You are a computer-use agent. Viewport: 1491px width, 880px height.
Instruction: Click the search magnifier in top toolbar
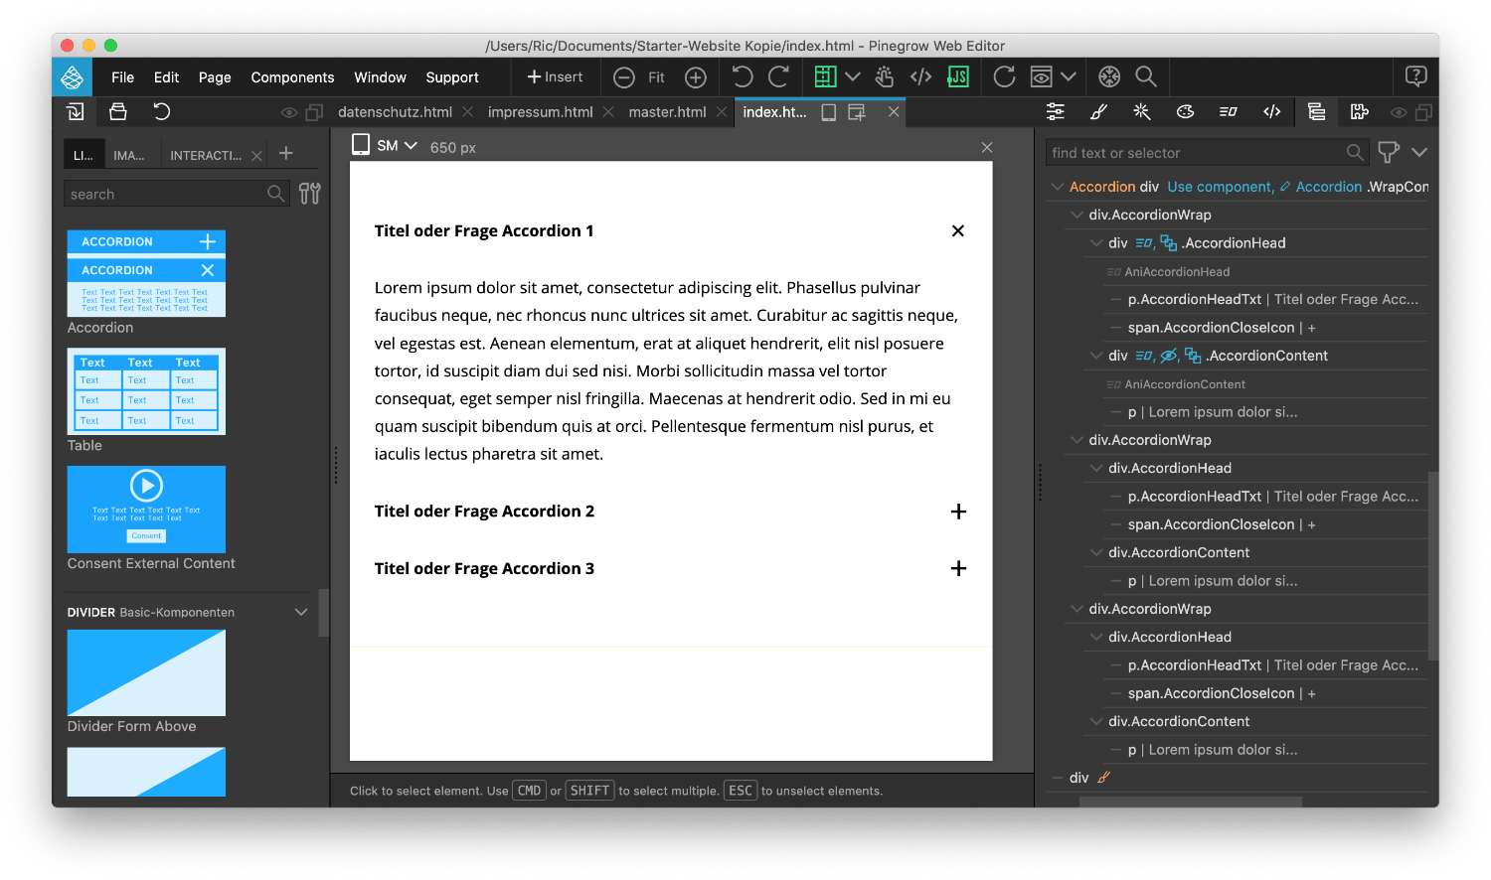point(1146,76)
